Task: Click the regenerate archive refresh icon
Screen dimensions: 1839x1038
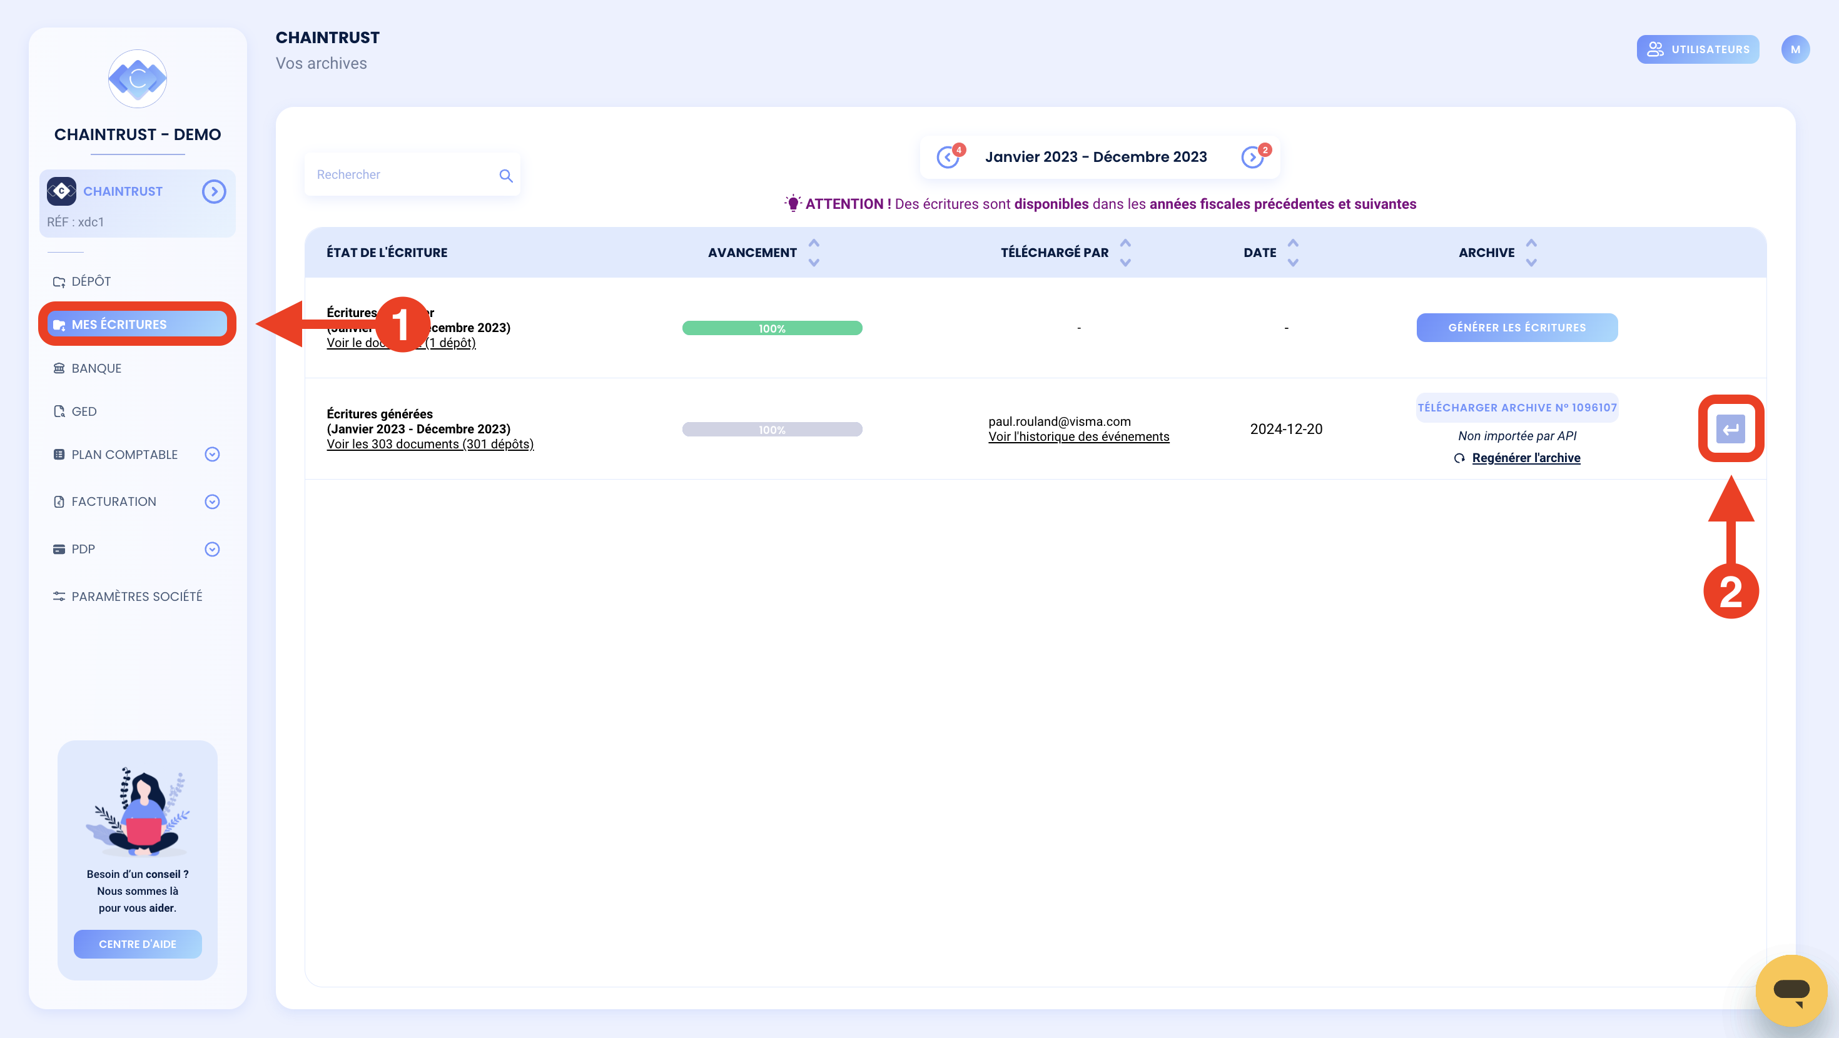Action: tap(1459, 458)
